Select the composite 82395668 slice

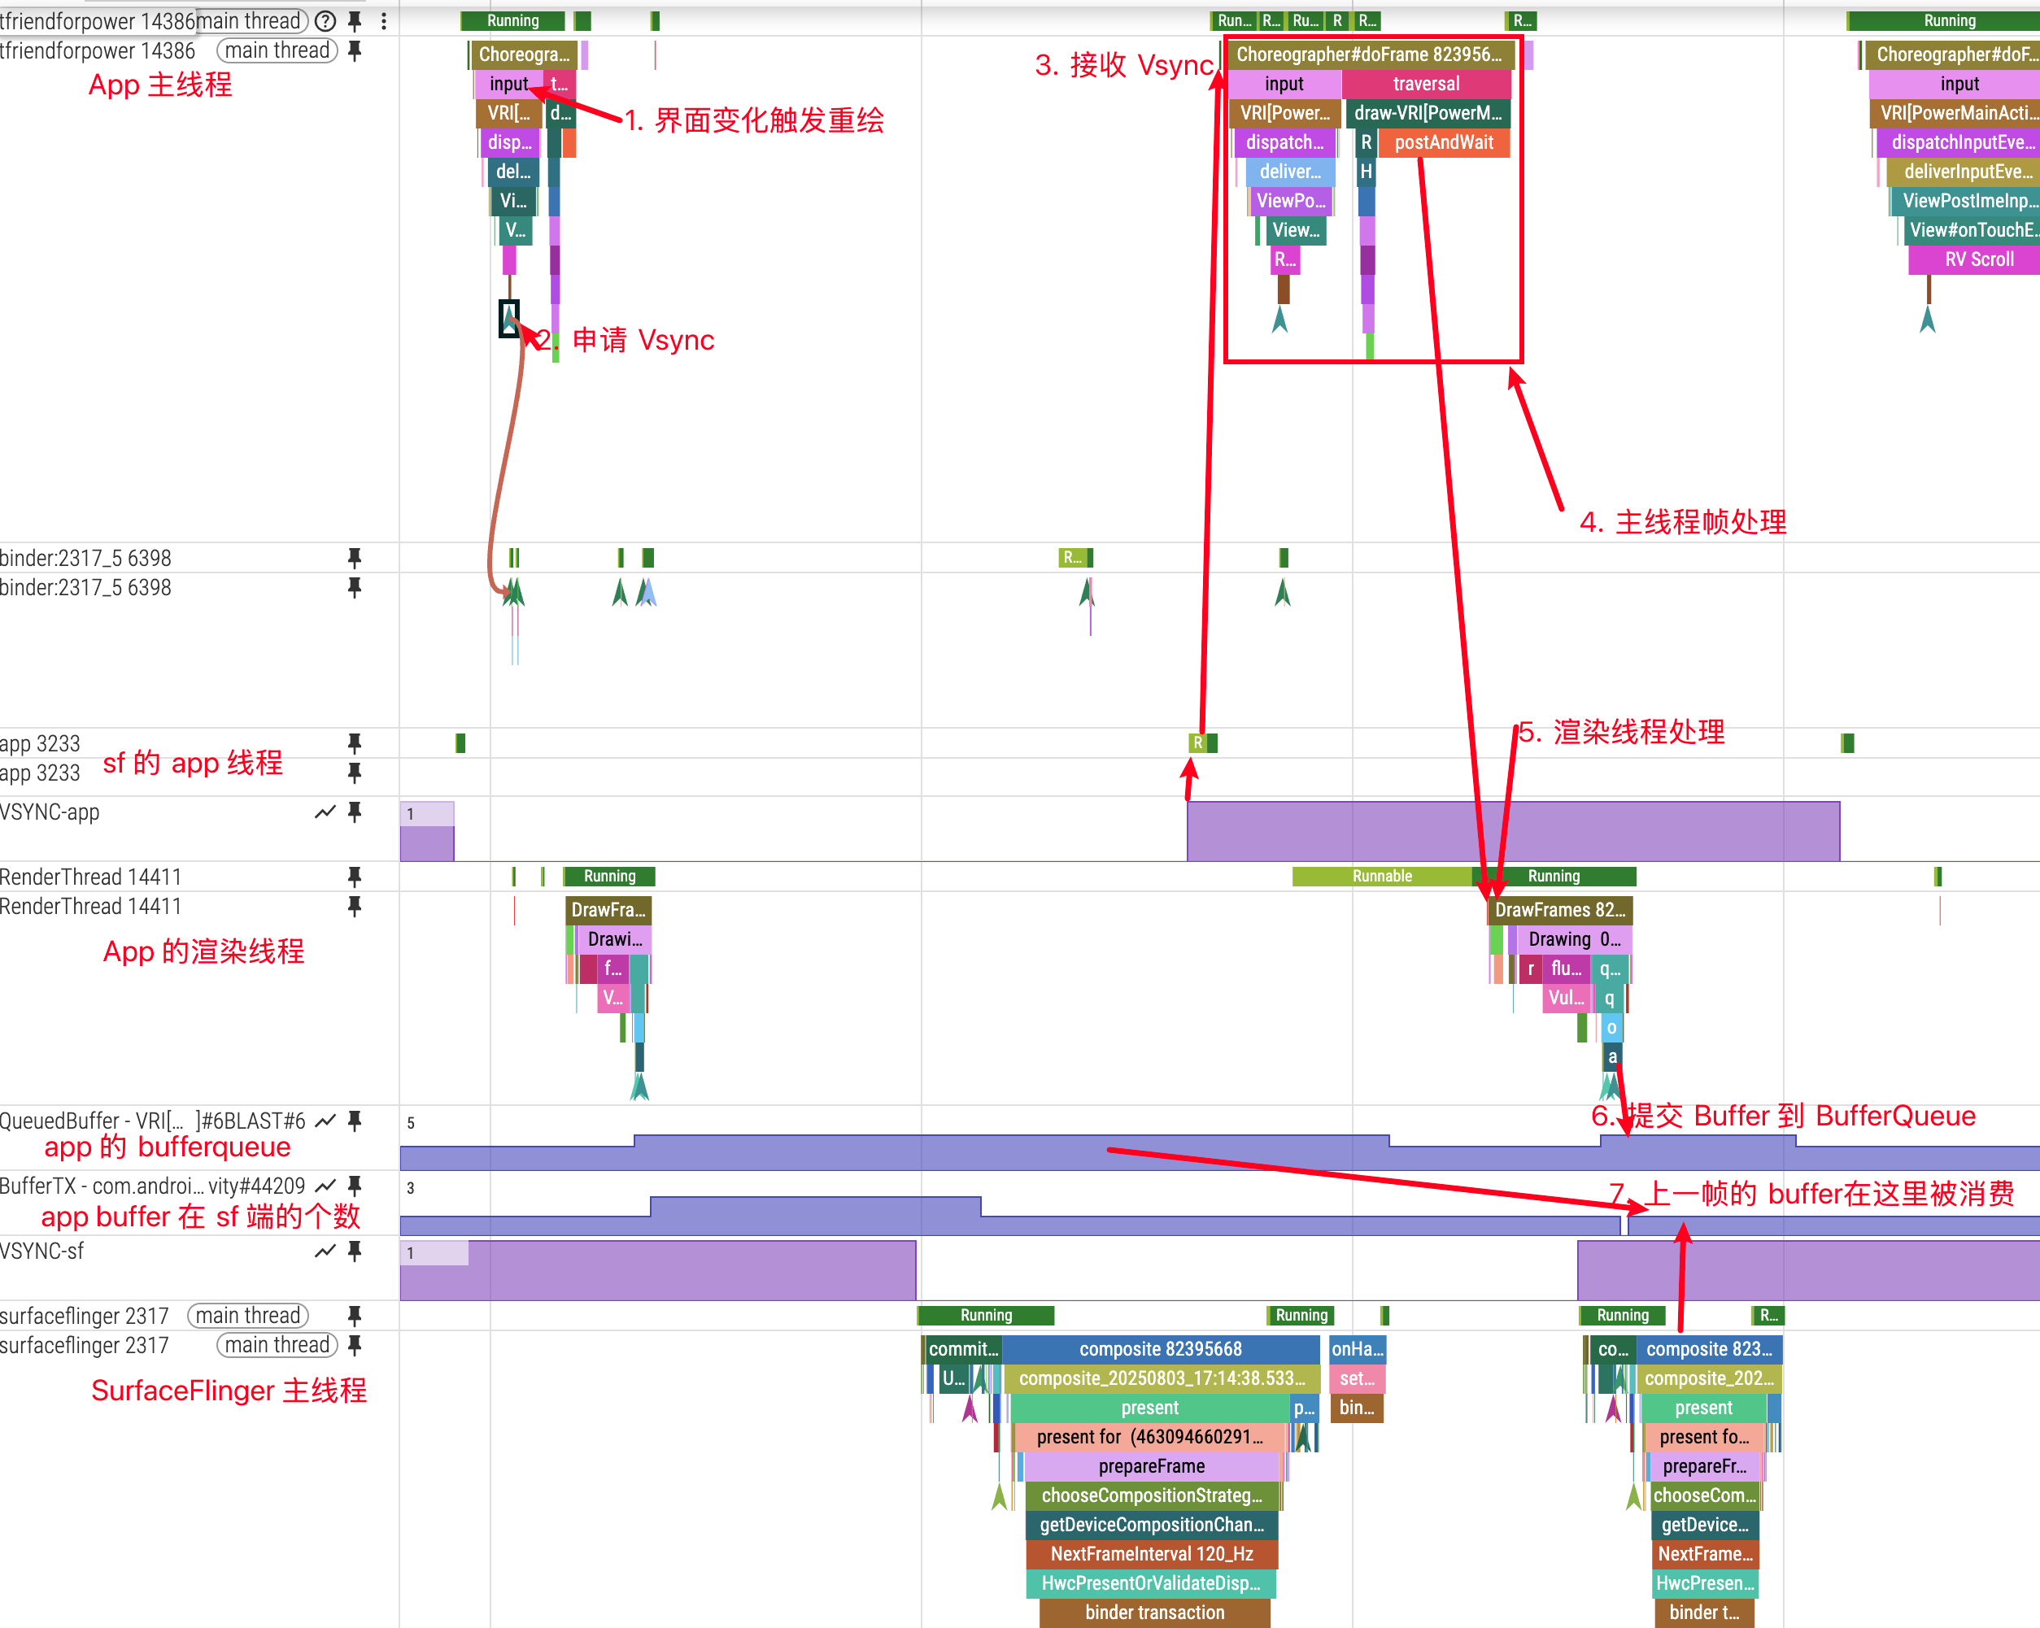click(x=1160, y=1349)
